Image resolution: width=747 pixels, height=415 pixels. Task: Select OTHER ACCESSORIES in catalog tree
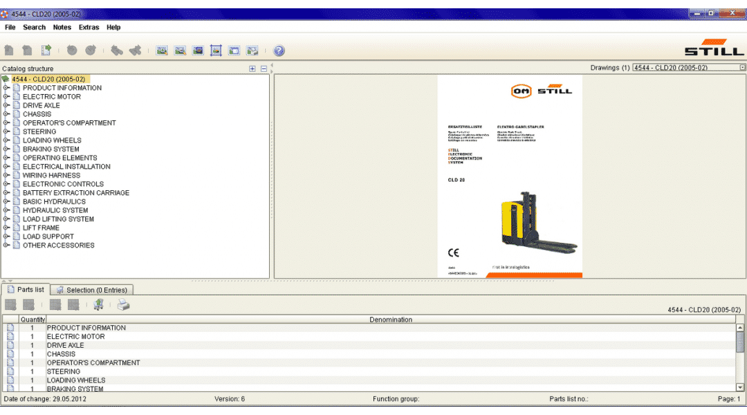pyautogui.click(x=59, y=246)
